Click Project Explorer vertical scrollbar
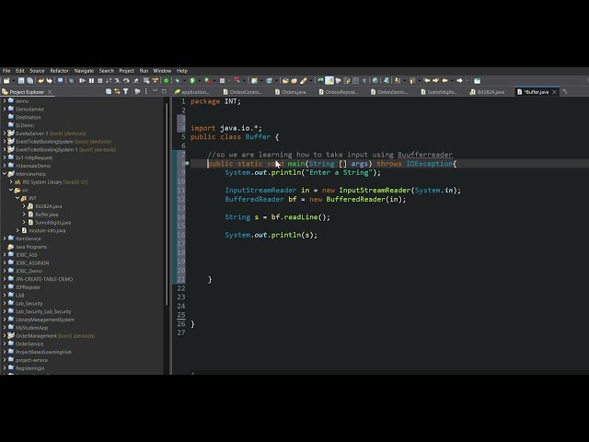 pos(167,203)
